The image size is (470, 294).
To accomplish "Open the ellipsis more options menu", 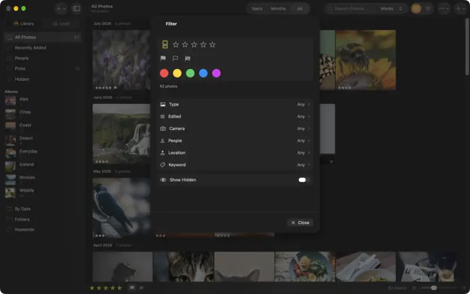I will [444, 9].
